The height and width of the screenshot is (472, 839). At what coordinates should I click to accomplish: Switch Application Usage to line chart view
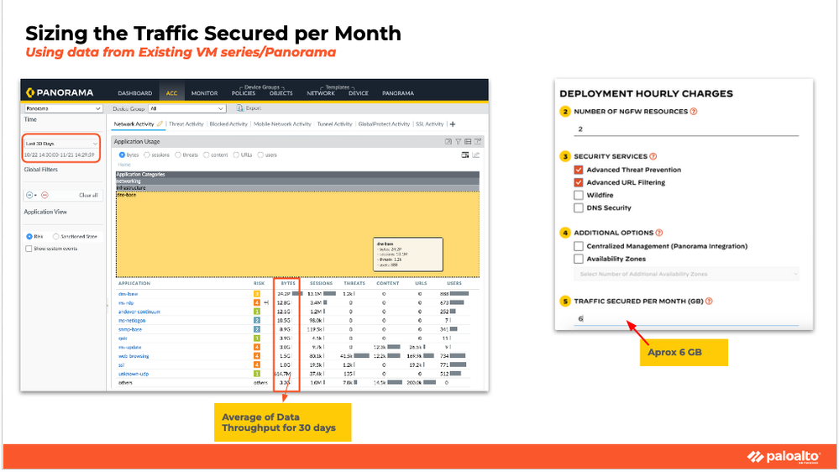pos(475,155)
